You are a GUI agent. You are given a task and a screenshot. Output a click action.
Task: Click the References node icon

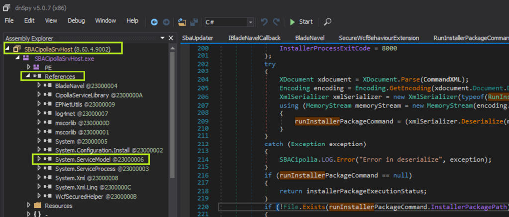(38, 77)
